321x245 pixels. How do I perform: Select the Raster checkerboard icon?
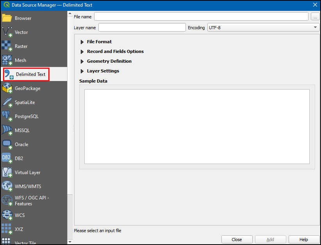pyautogui.click(x=7, y=46)
